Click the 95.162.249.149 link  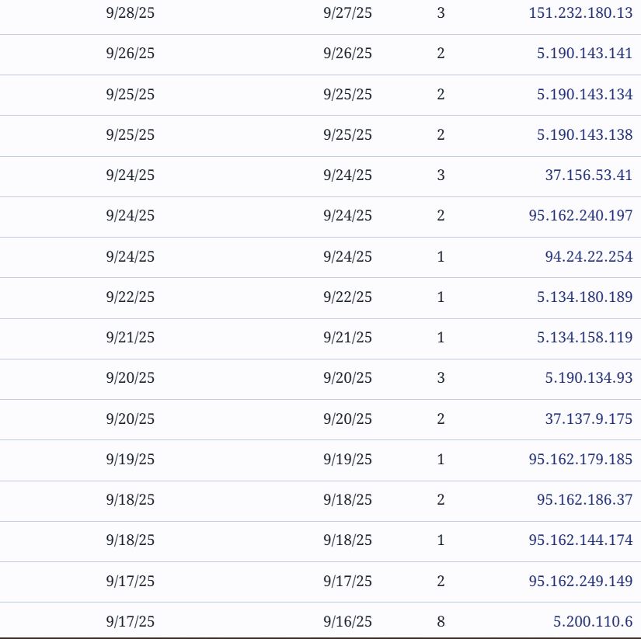580,581
